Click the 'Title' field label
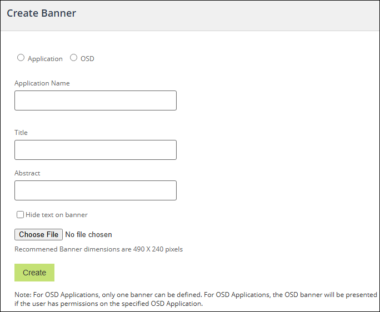Image resolution: width=380 pixels, height=312 pixels. [21, 133]
